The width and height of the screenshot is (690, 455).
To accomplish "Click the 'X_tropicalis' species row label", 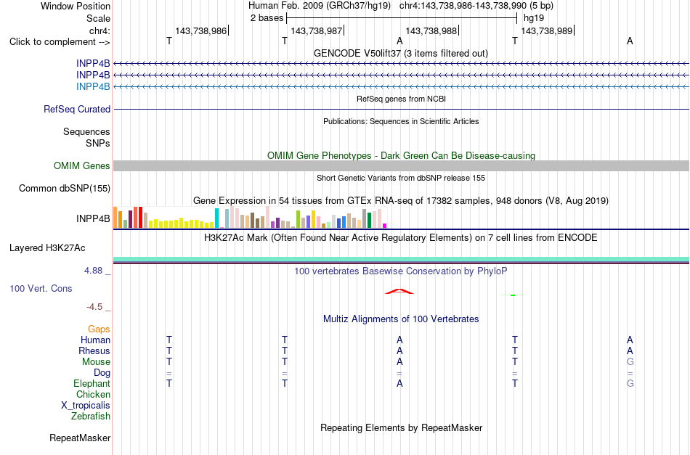I will [86, 406].
